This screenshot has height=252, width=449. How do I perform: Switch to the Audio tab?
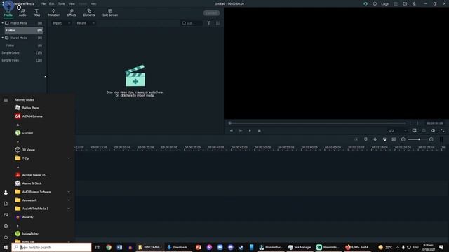point(22,13)
